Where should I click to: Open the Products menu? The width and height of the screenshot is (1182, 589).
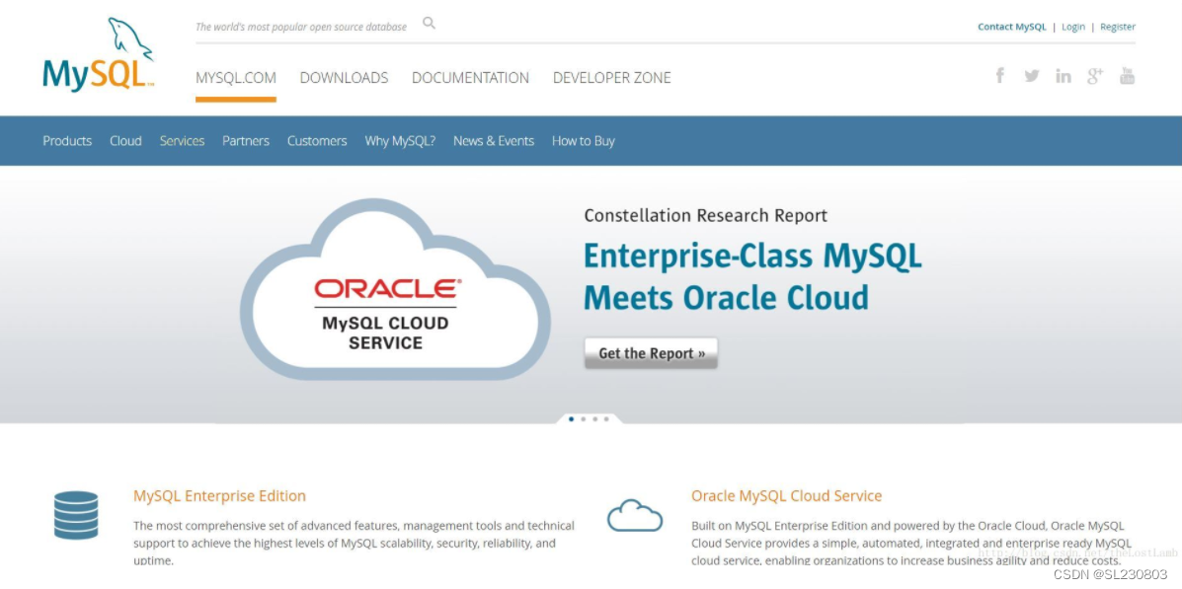click(67, 141)
